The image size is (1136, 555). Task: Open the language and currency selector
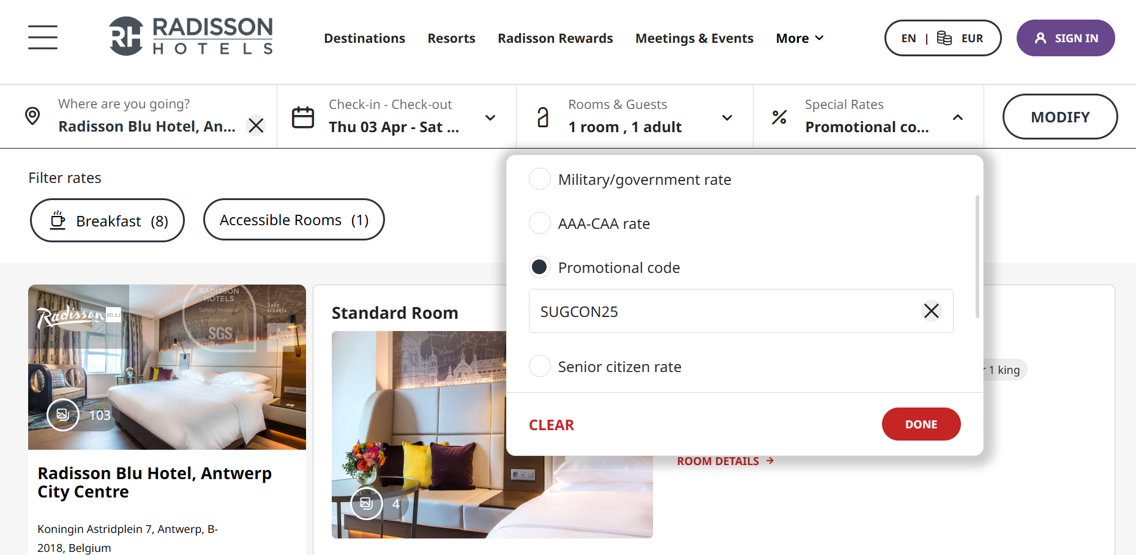click(x=943, y=38)
